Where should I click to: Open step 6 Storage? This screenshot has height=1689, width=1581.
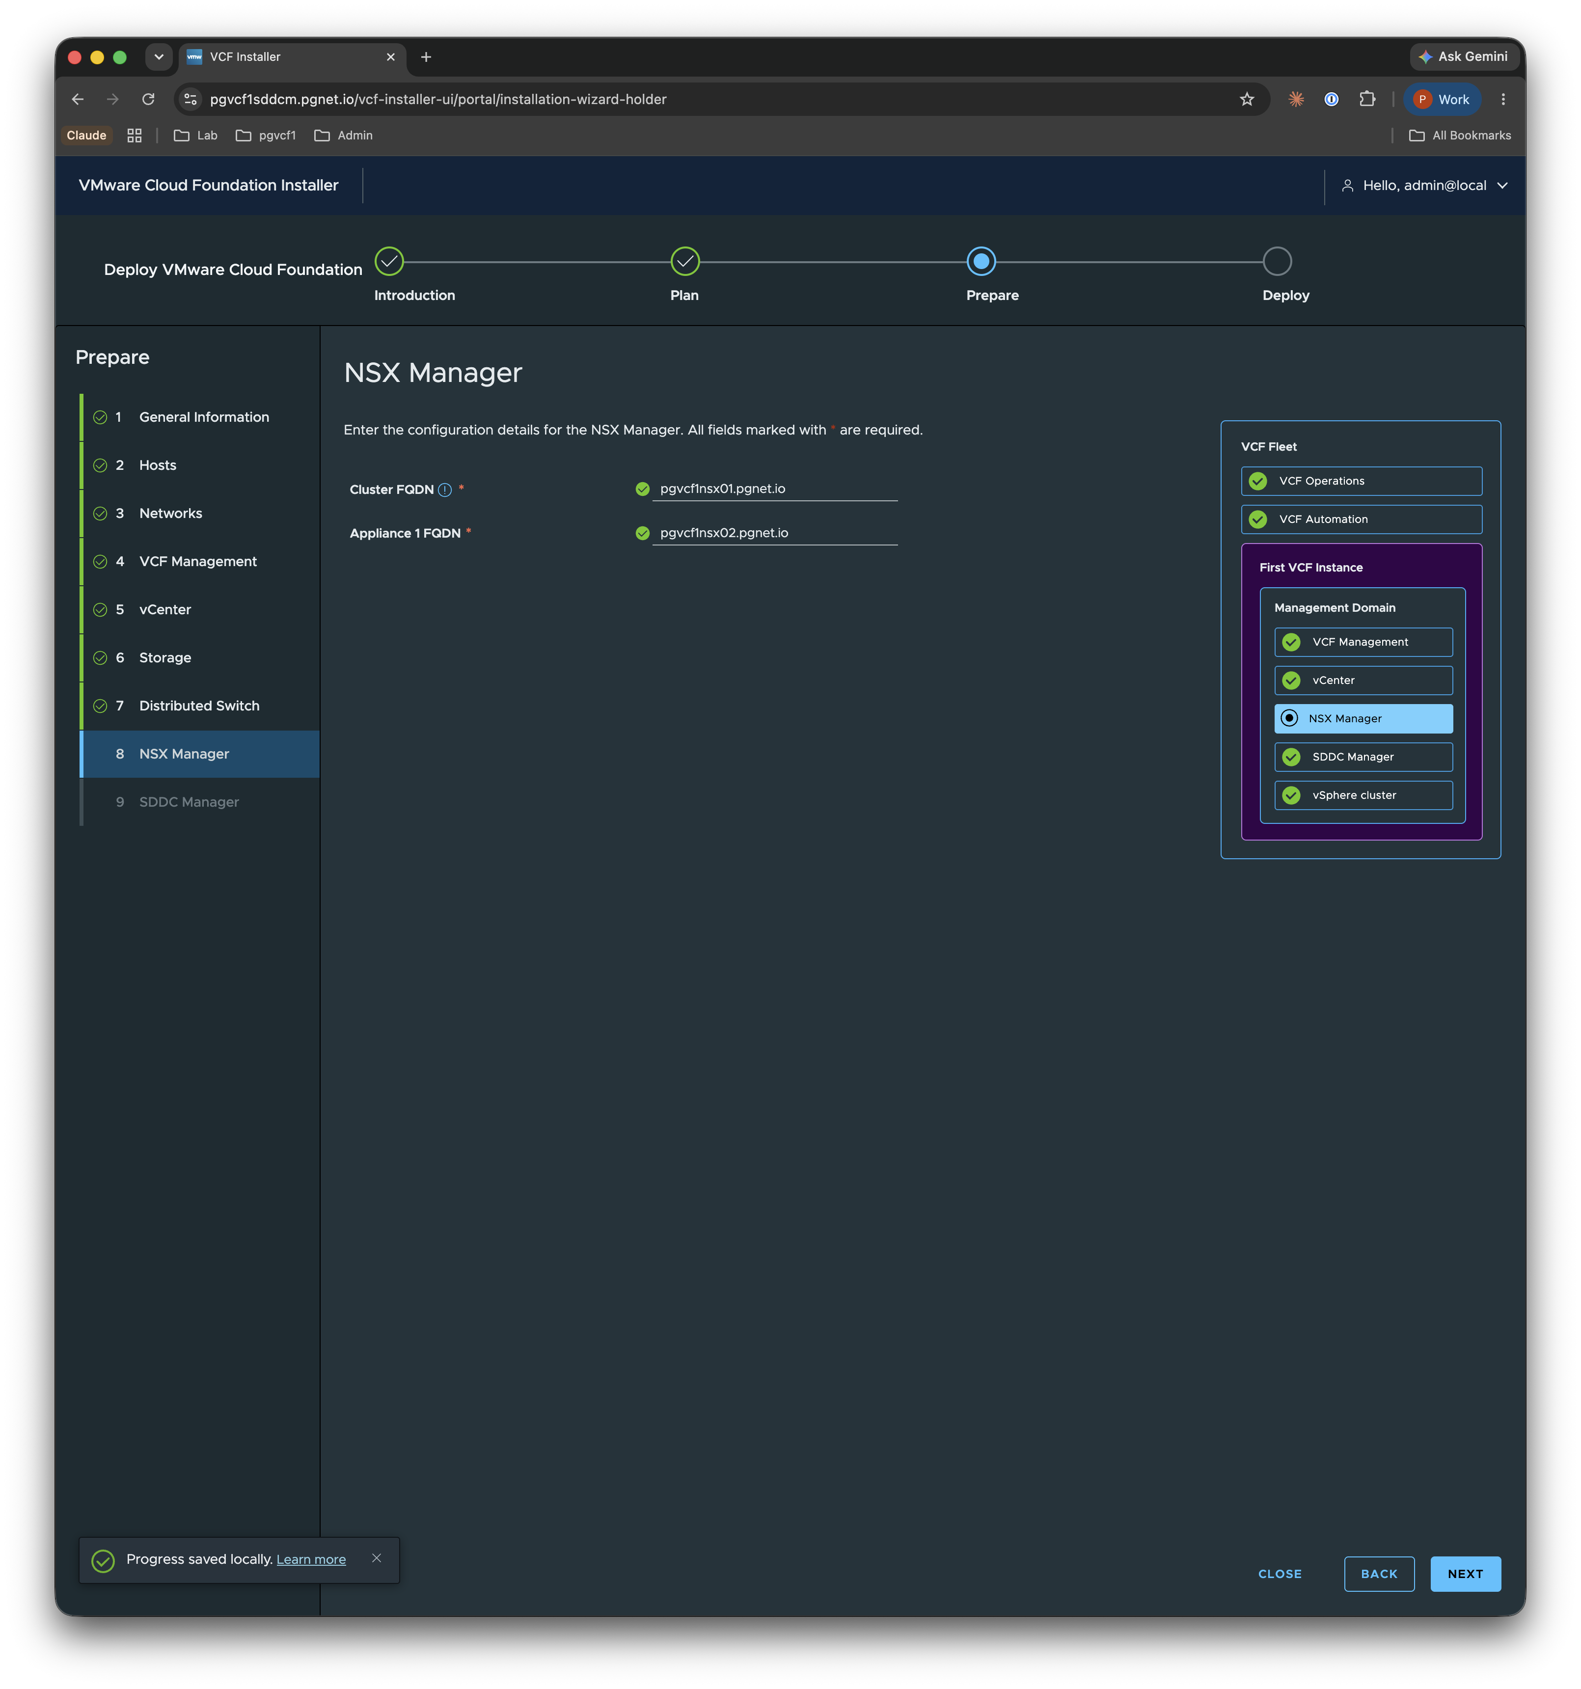pos(200,657)
